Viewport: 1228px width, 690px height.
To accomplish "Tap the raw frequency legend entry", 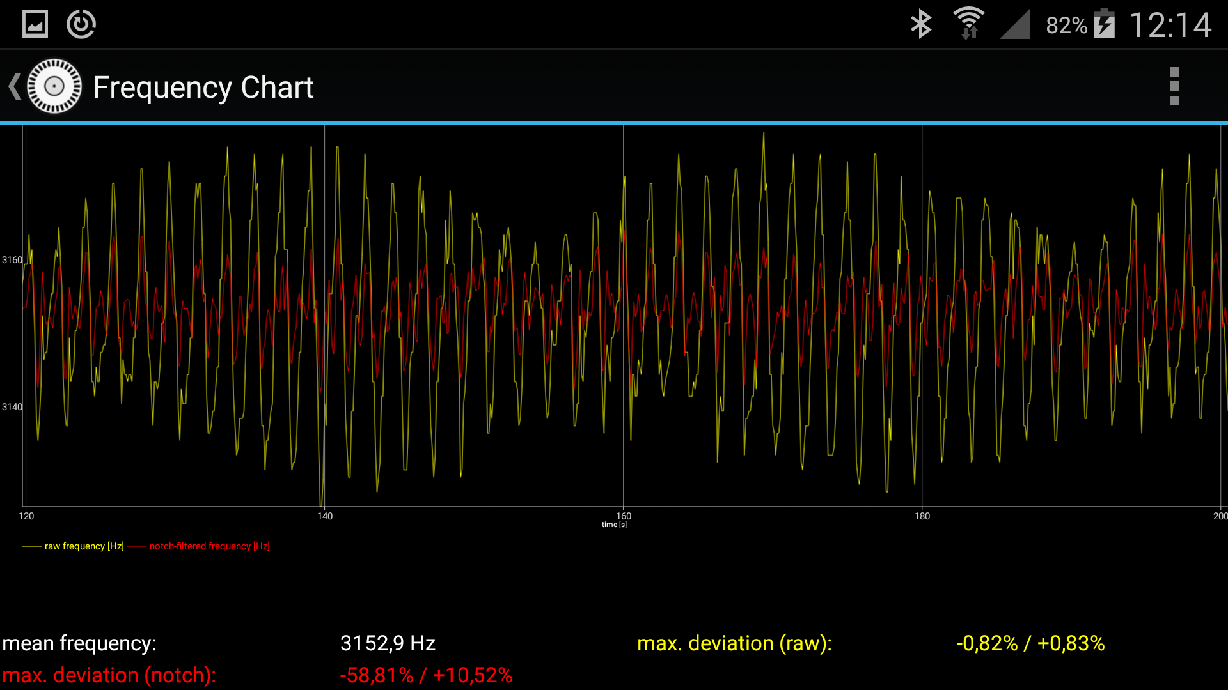I will pyautogui.click(x=84, y=546).
